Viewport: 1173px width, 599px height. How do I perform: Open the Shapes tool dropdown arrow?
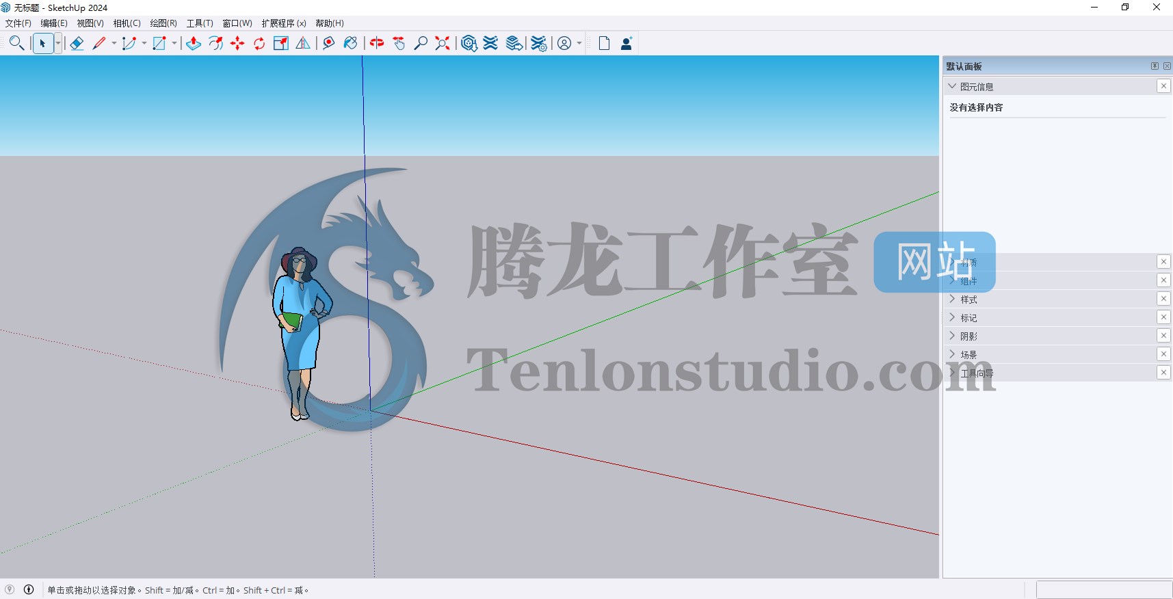(x=174, y=43)
